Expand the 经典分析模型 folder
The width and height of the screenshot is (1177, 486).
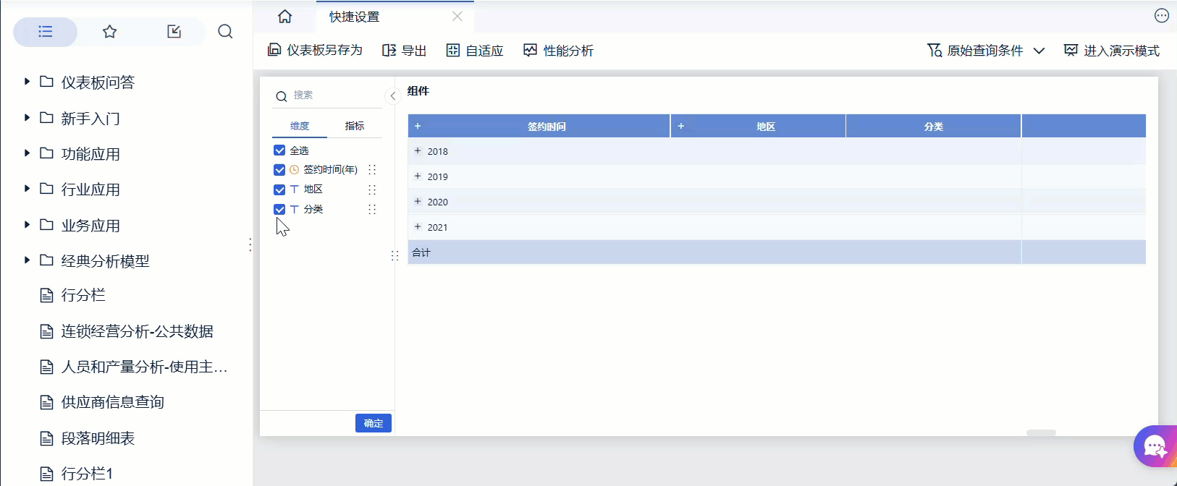27,260
